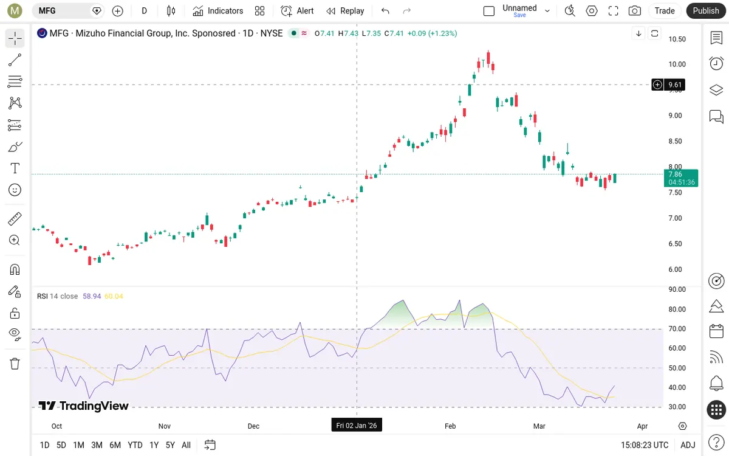Toggle lock all drawings
This screenshot has width=729, height=456.
[15, 313]
